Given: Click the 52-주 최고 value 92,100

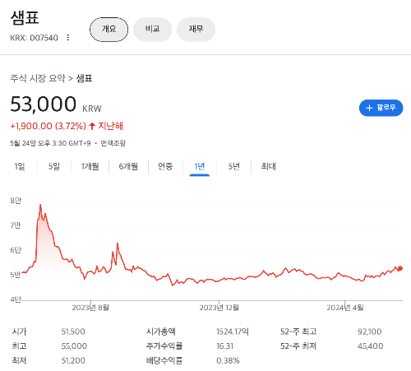Looking at the screenshot, I should point(370,332).
